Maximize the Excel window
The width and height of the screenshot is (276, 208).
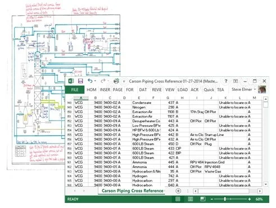point(255,81)
